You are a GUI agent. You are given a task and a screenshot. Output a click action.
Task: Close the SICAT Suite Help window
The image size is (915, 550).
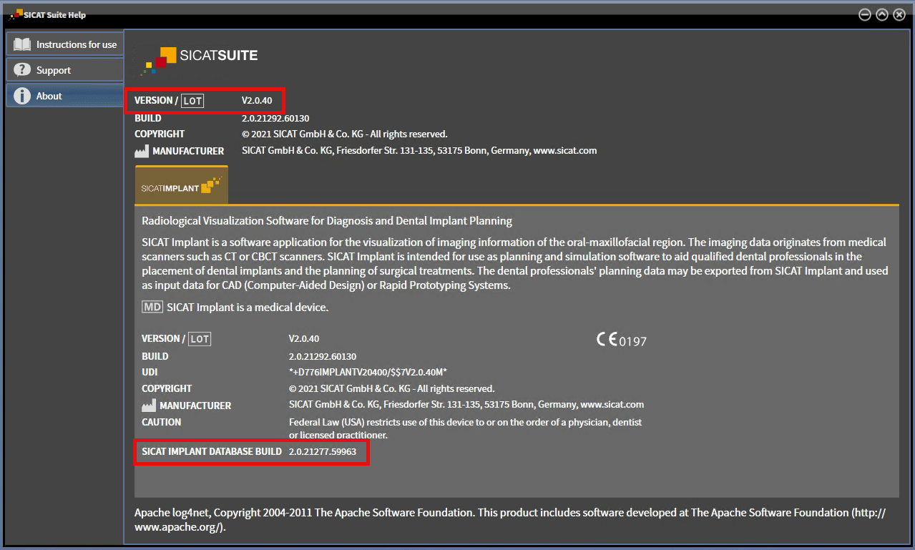point(899,15)
